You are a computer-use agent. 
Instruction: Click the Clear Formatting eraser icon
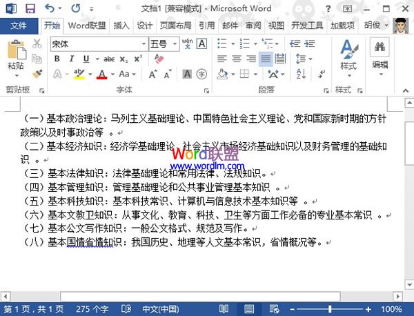click(159, 59)
